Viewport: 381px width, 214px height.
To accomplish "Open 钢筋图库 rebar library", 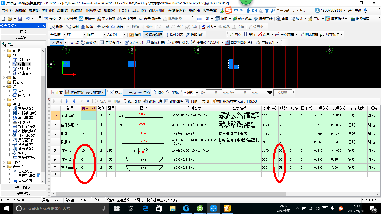I will pos(174,101).
